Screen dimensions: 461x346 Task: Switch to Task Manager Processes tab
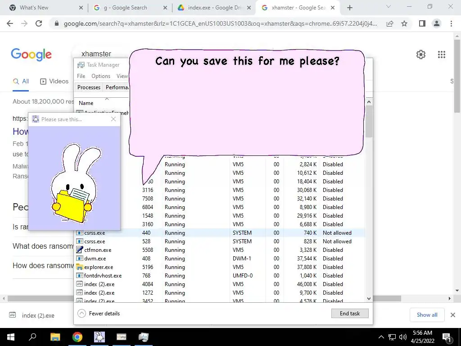(x=89, y=87)
